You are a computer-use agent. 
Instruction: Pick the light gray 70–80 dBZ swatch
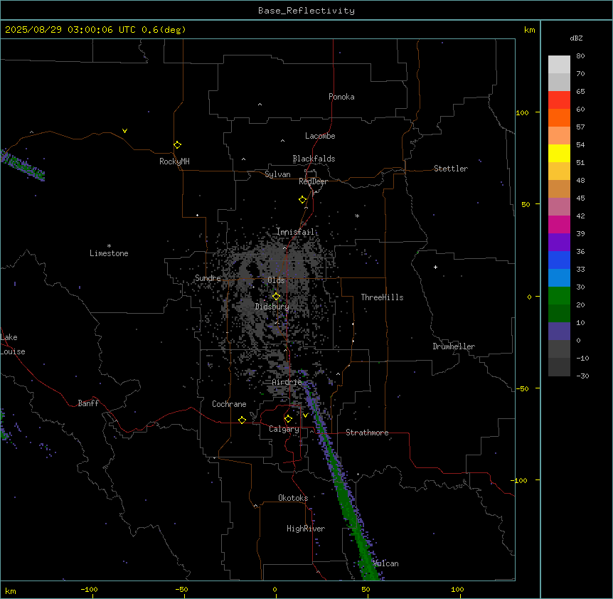[559, 65]
